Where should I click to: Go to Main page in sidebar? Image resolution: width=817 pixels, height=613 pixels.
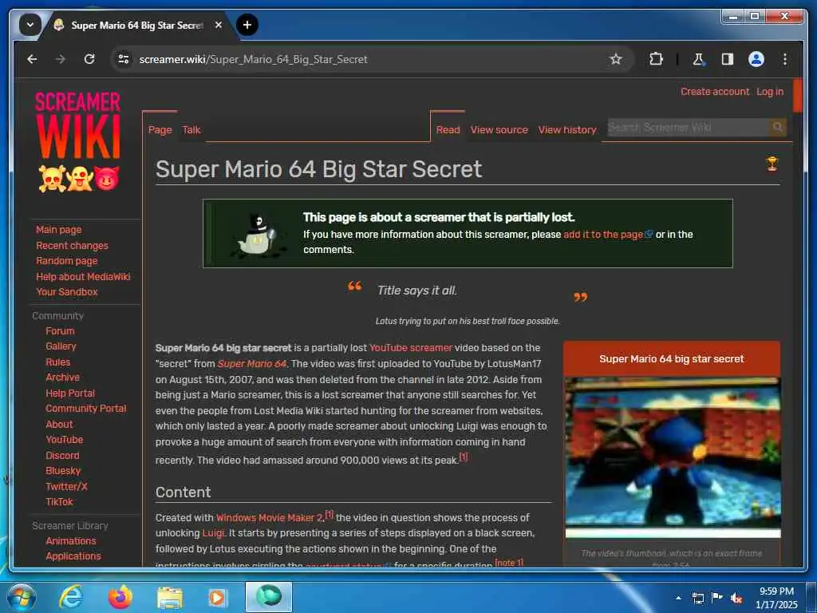(59, 230)
